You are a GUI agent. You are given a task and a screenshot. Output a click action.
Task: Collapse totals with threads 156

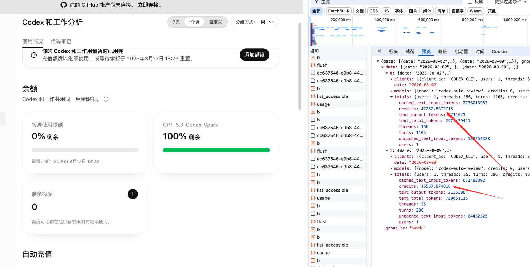click(391, 97)
